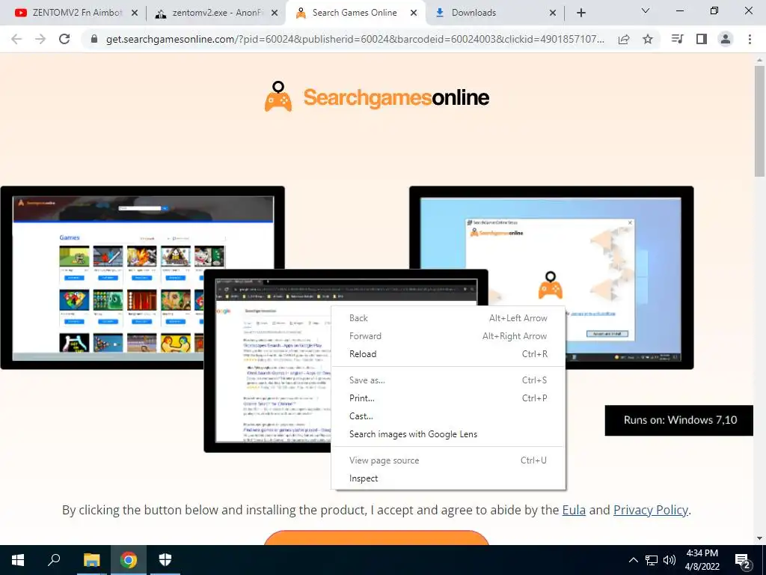Click the browser forward arrow
Image resolution: width=766 pixels, height=575 pixels.
coord(40,39)
